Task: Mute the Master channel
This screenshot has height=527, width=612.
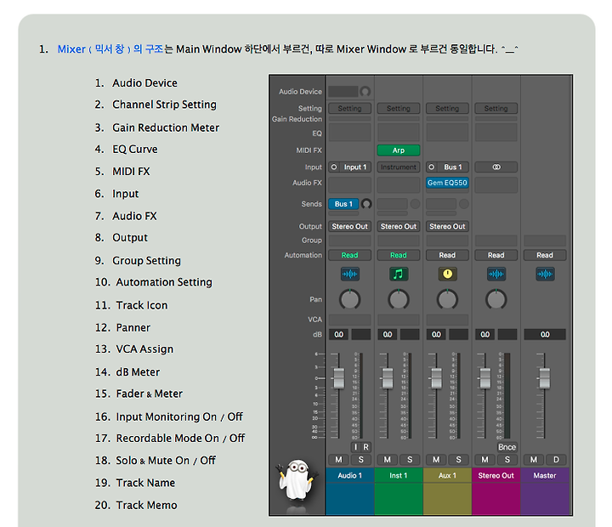Action: tap(534, 460)
